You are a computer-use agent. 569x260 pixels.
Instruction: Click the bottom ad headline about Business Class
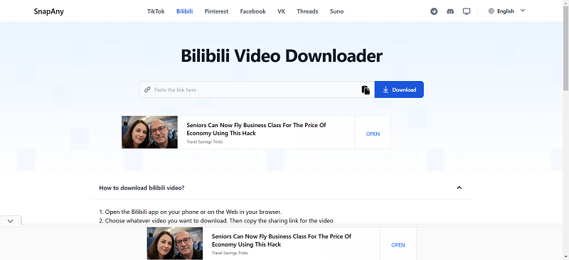click(x=281, y=240)
